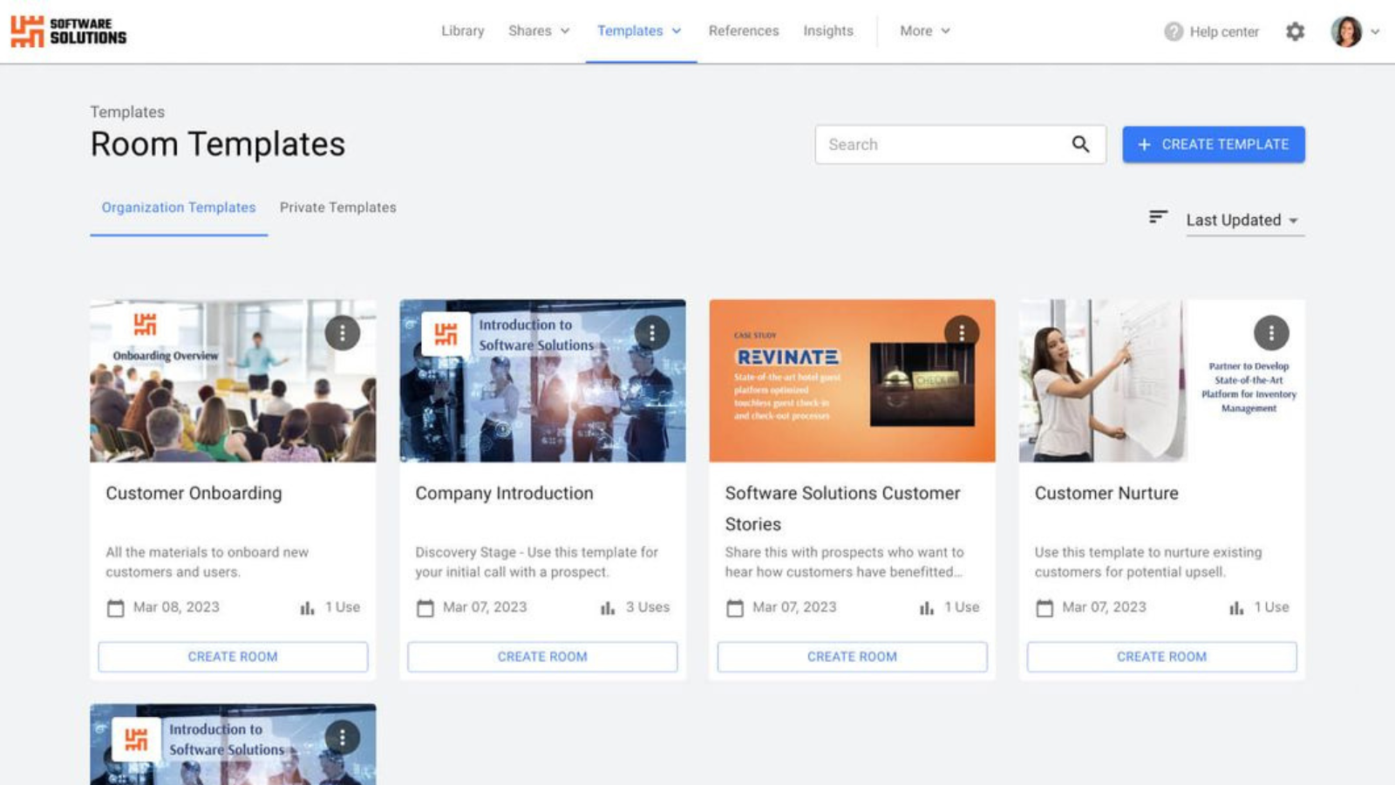Open the Last Updated sort dropdown

click(1244, 220)
